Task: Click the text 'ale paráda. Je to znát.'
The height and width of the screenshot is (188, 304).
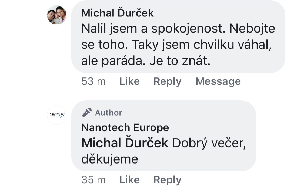Action: coord(146,62)
